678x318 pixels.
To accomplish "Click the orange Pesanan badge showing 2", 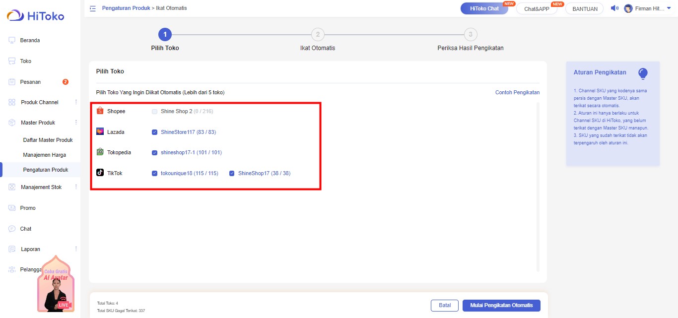I will pos(66,82).
